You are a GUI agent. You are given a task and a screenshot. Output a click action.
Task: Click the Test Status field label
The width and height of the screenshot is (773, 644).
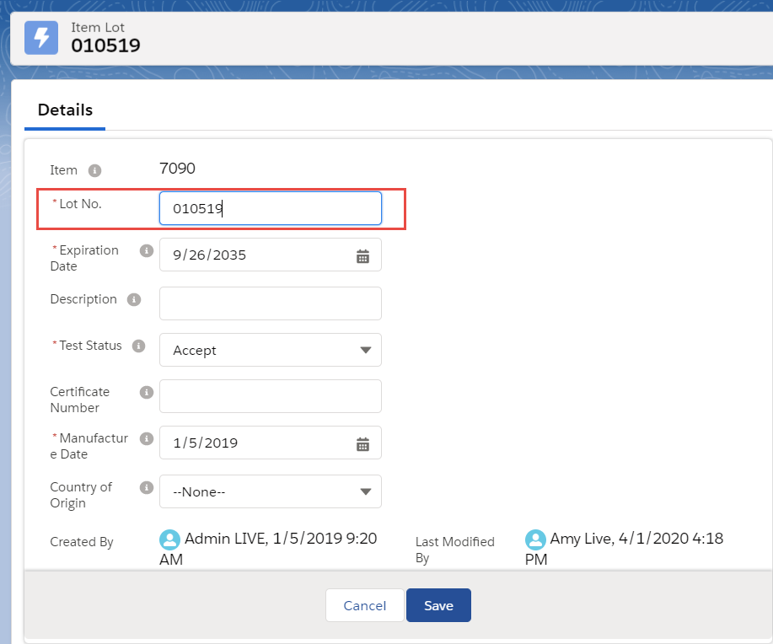(90, 346)
